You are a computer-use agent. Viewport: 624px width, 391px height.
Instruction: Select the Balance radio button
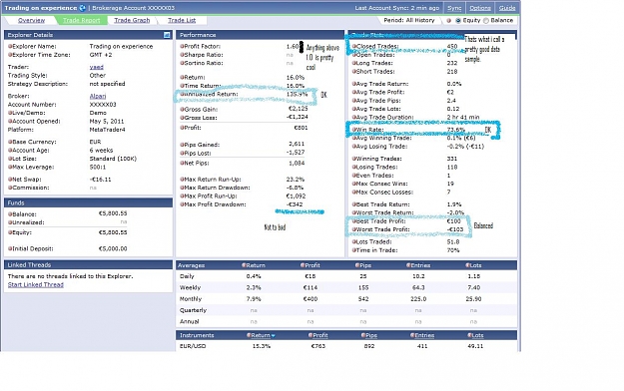coord(485,20)
